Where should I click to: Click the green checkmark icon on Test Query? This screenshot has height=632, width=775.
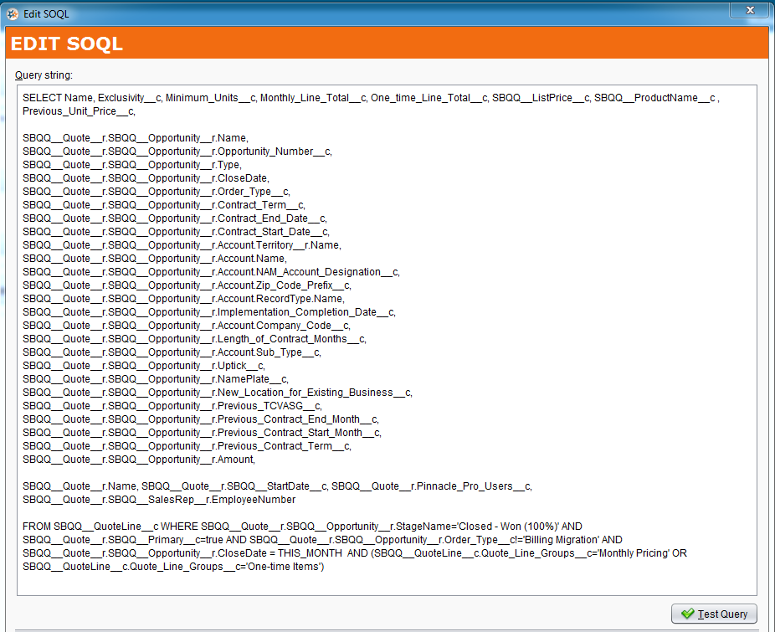click(x=687, y=614)
